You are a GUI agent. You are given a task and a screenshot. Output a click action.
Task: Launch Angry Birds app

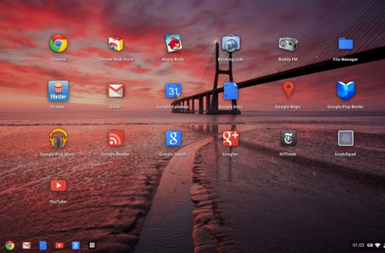tap(173, 43)
